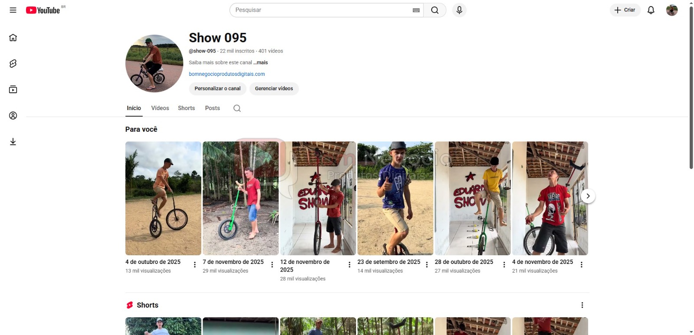This screenshot has height=335, width=694.
Task: Open the Downloads icon in sidebar
Action: tap(13, 142)
